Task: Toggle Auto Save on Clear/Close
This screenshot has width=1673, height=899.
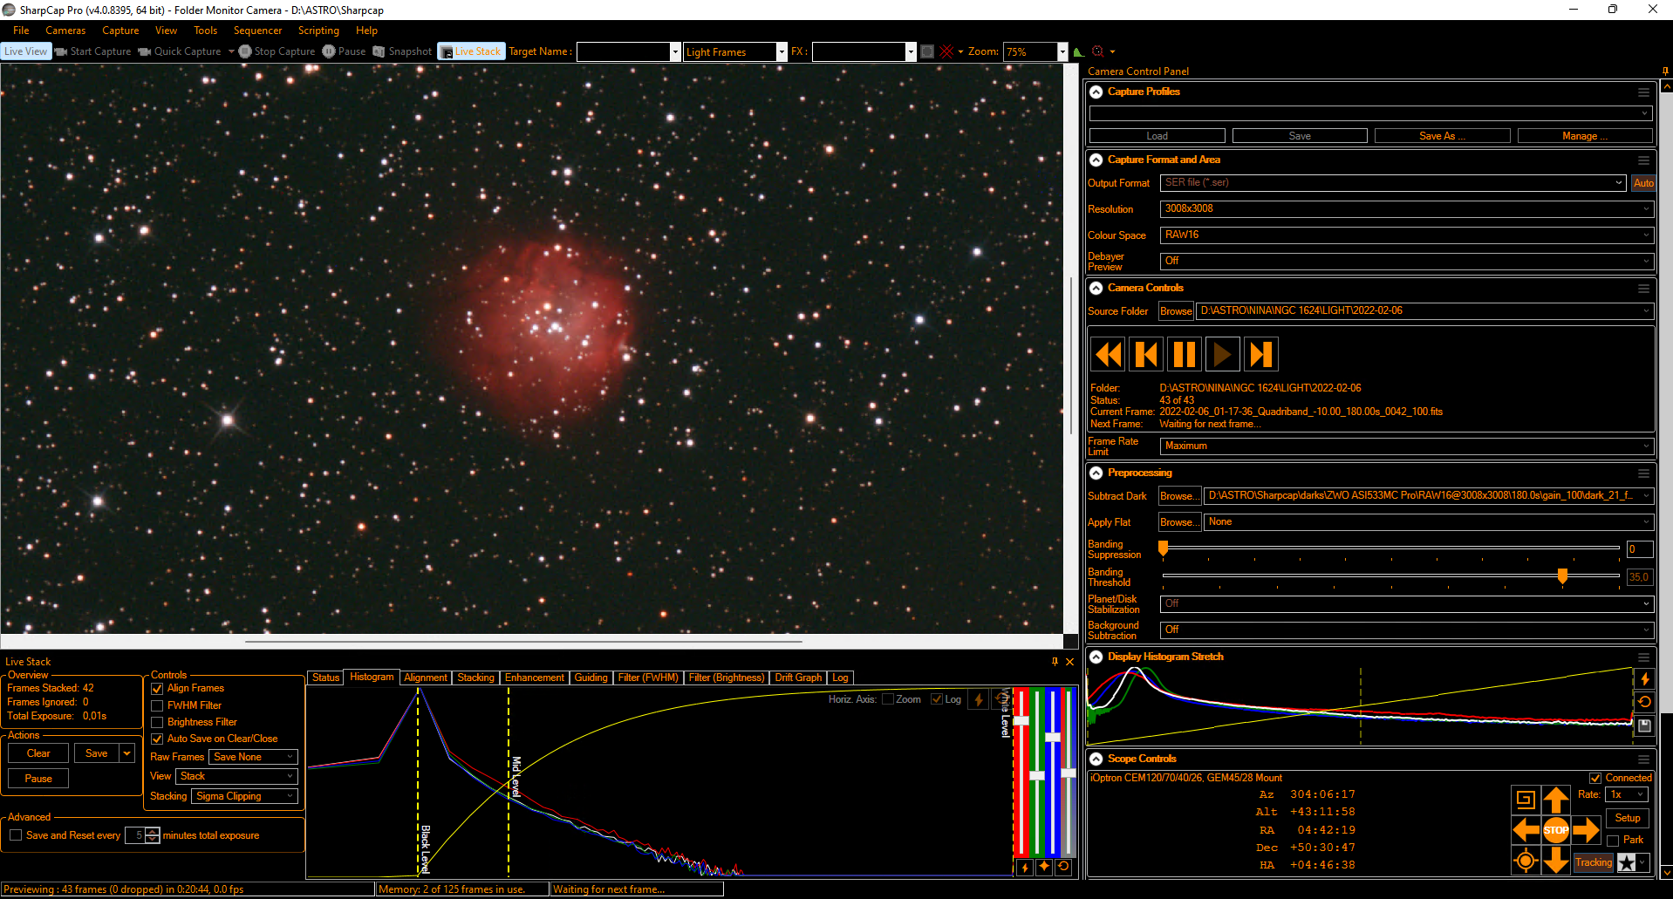Action: 158,739
